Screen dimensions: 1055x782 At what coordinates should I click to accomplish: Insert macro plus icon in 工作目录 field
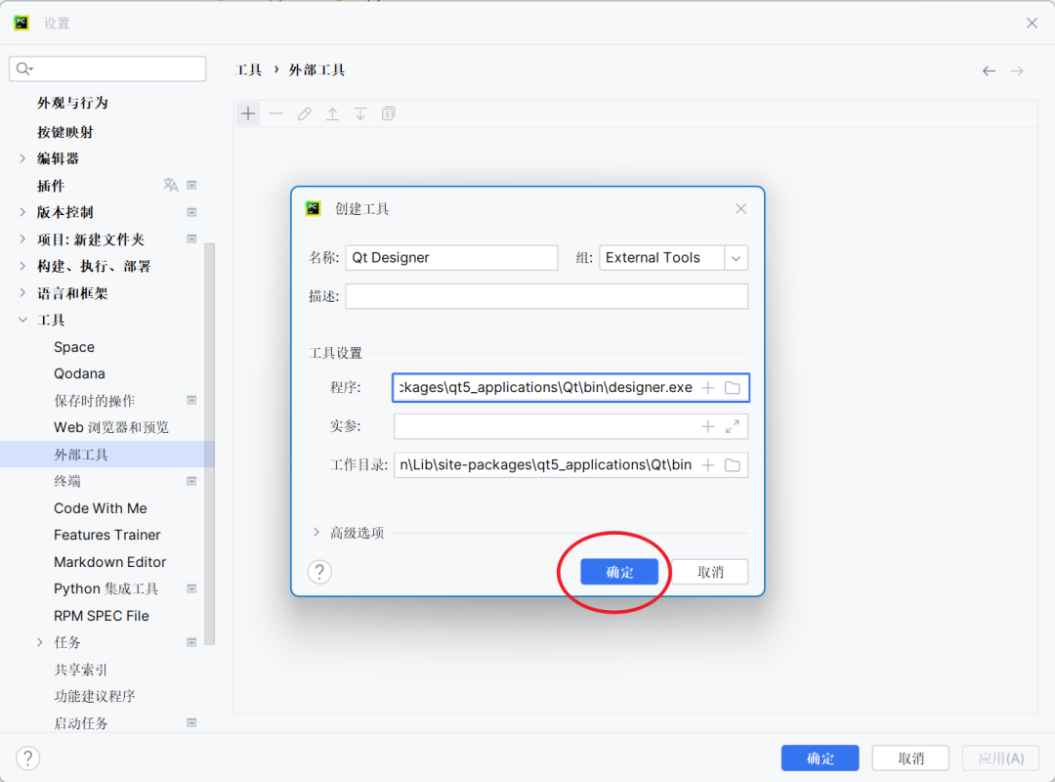pos(708,465)
